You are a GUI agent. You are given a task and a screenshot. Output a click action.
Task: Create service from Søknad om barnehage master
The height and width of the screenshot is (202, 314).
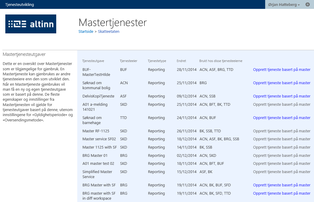click(281, 118)
